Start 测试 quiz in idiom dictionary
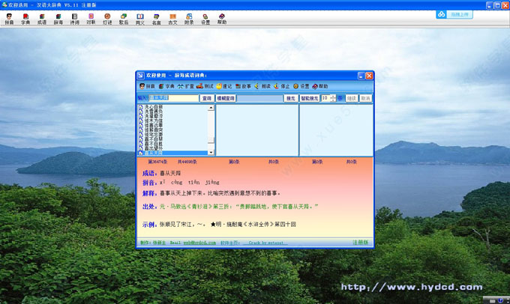 205,86
